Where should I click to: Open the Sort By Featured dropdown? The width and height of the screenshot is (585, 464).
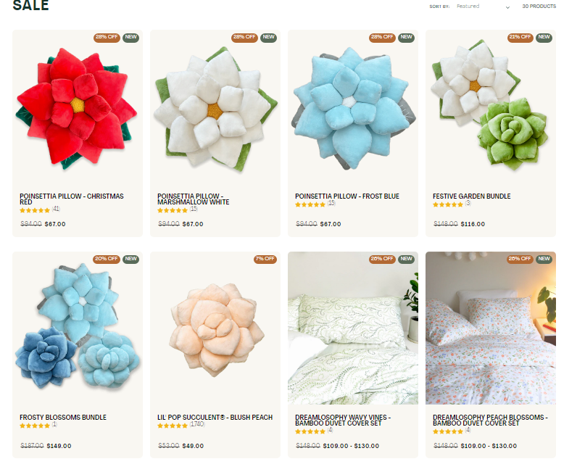pos(483,7)
